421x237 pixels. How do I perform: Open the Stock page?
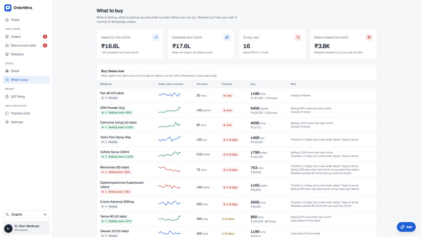pos(26,71)
